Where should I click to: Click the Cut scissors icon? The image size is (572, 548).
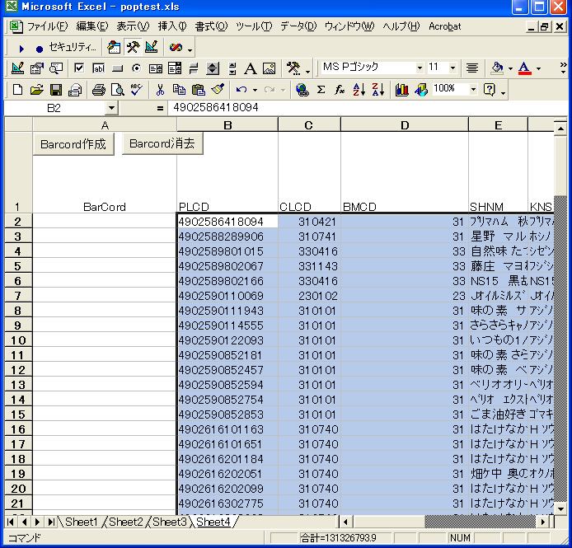point(159,90)
